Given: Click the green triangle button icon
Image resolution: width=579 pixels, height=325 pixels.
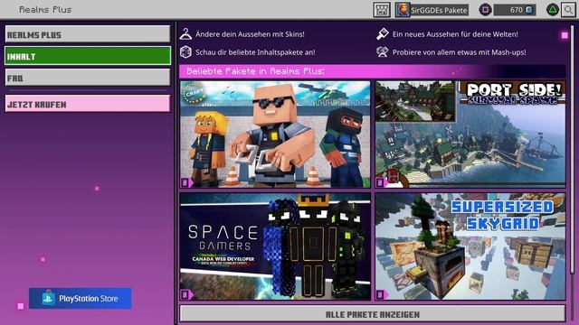Looking at the screenshot, I should (x=552, y=10).
